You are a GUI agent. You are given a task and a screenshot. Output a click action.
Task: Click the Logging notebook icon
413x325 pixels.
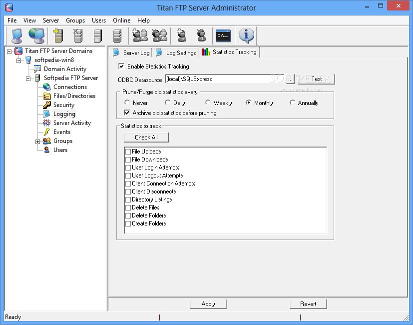[46, 113]
